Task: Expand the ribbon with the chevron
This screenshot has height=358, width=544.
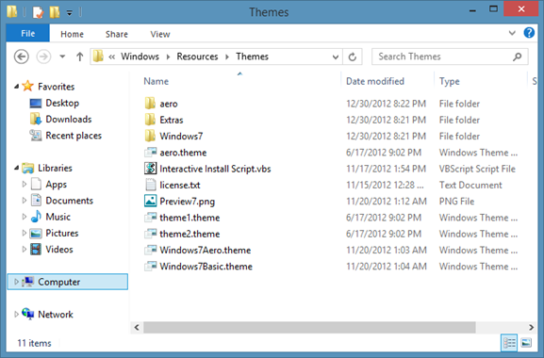Action: pyautogui.click(x=512, y=33)
